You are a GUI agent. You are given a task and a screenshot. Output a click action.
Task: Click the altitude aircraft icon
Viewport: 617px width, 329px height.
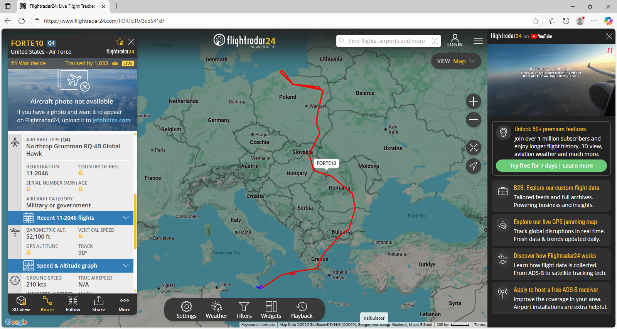(x=15, y=232)
